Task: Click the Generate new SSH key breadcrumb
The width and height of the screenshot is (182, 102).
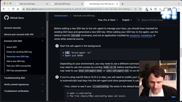Action: (x=84, y=16)
